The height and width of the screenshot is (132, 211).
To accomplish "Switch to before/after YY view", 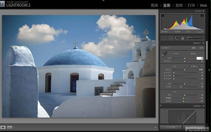I will point(9,127).
